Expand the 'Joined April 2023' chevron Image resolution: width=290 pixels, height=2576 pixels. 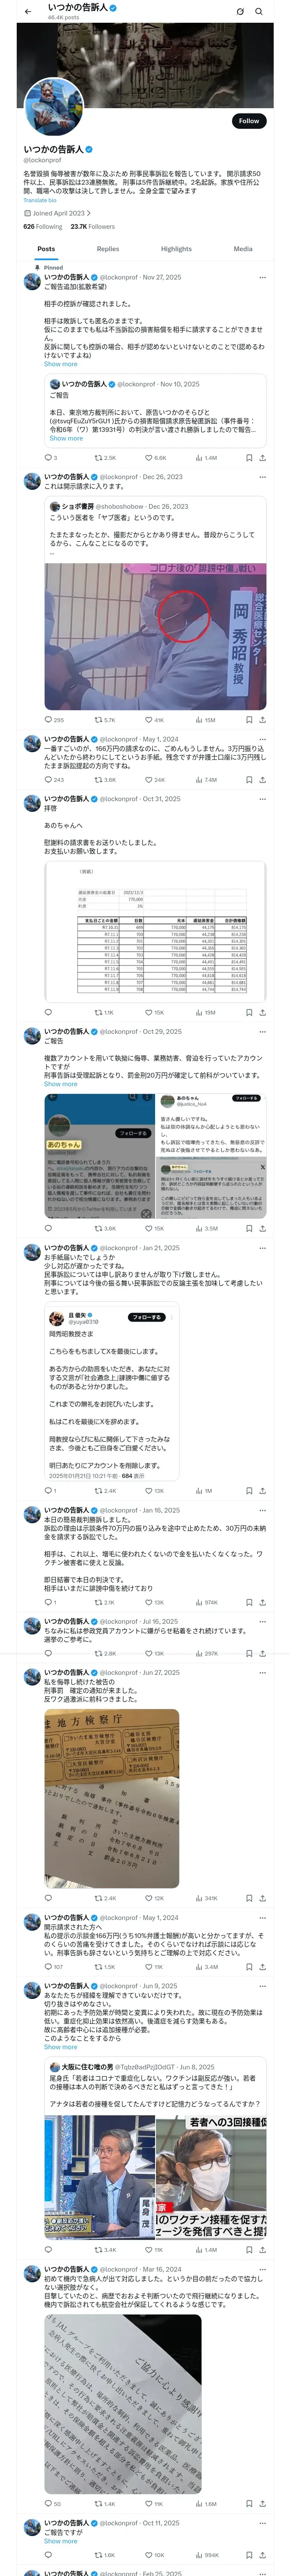coord(89,213)
